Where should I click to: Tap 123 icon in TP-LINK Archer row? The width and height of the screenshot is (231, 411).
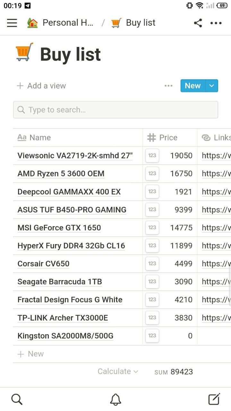(152, 318)
